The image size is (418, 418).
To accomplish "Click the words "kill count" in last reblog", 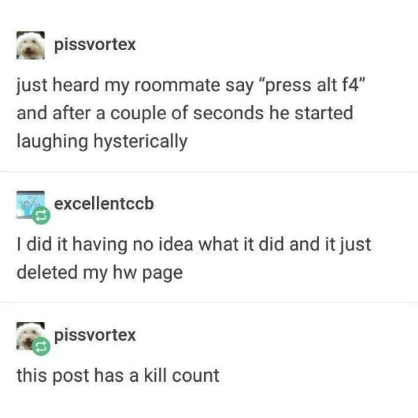I will point(182,376).
